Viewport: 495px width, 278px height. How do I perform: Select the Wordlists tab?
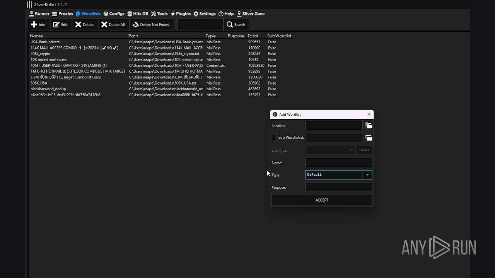click(88, 14)
